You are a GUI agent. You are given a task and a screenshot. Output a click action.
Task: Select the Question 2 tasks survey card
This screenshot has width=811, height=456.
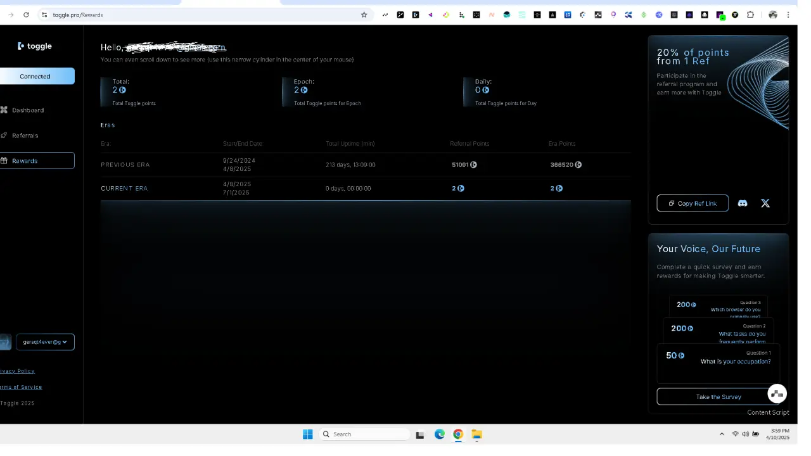[718, 331]
